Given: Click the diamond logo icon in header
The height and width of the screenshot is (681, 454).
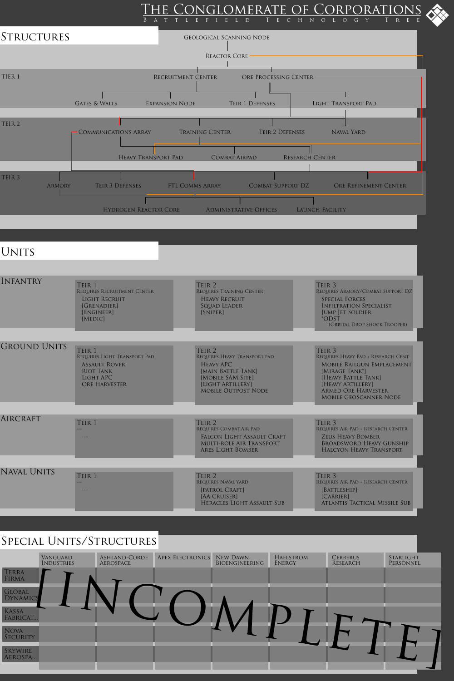Looking at the screenshot, I should (x=438, y=15).
